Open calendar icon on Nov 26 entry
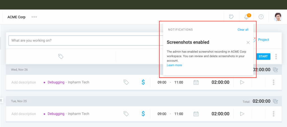This screenshot has height=127, width=287. pos(196,82)
